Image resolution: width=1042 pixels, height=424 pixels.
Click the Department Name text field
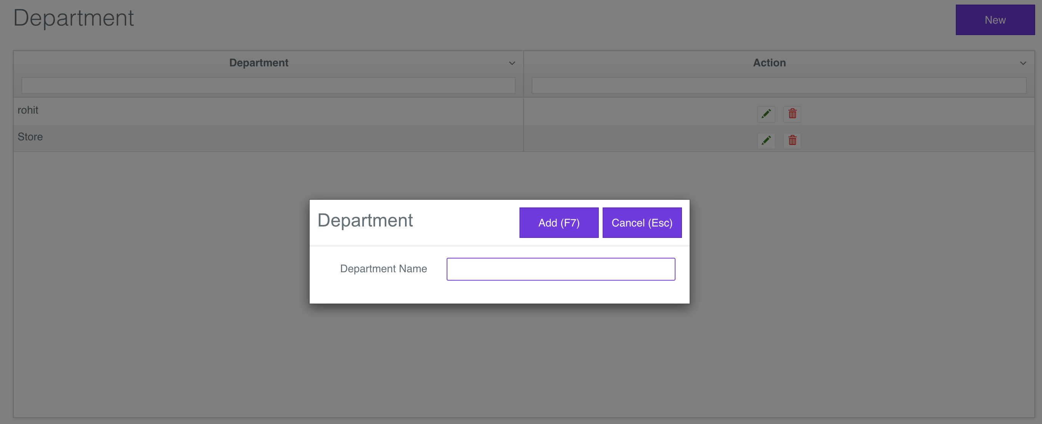[561, 269]
